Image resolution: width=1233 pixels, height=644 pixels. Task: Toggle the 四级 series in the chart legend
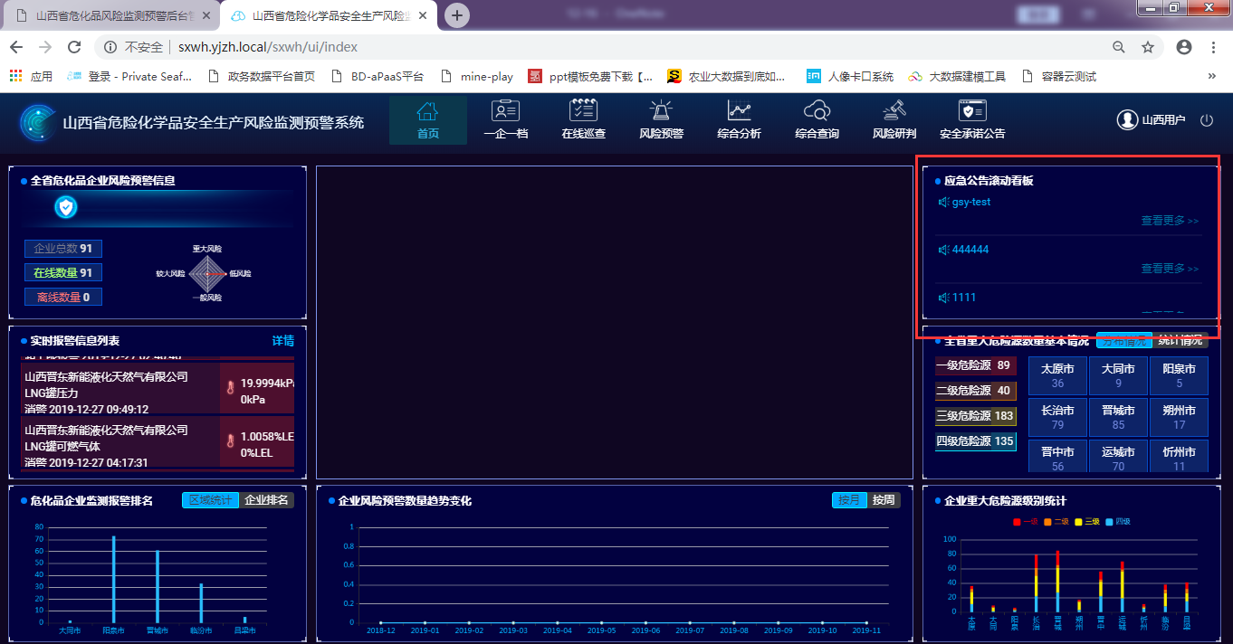[x=1117, y=522]
